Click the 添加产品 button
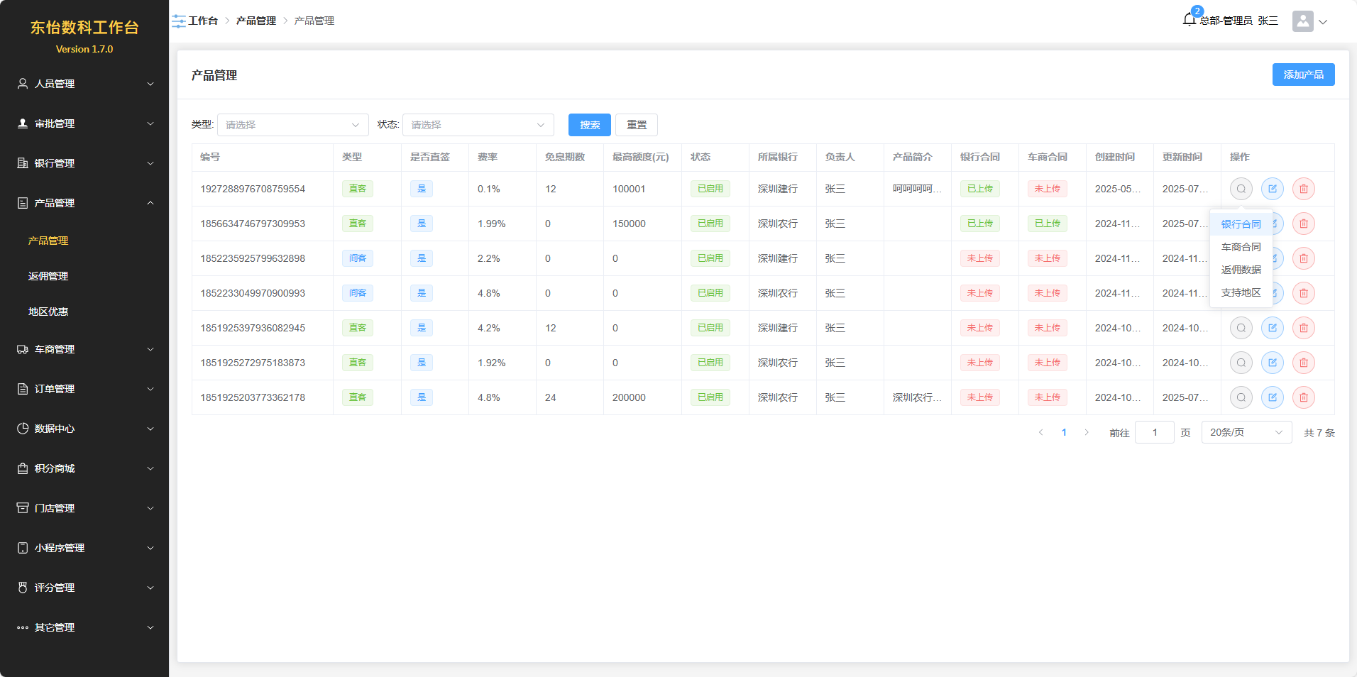This screenshot has height=677, width=1357. click(1303, 75)
